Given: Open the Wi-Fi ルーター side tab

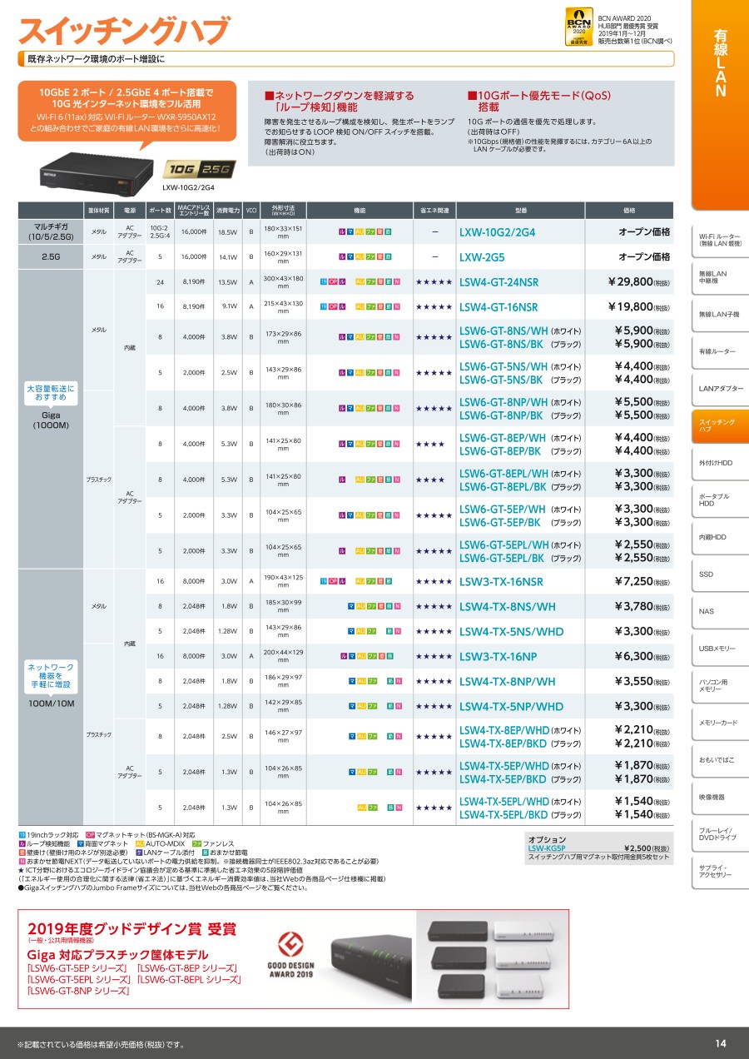Looking at the screenshot, I should (x=720, y=241).
